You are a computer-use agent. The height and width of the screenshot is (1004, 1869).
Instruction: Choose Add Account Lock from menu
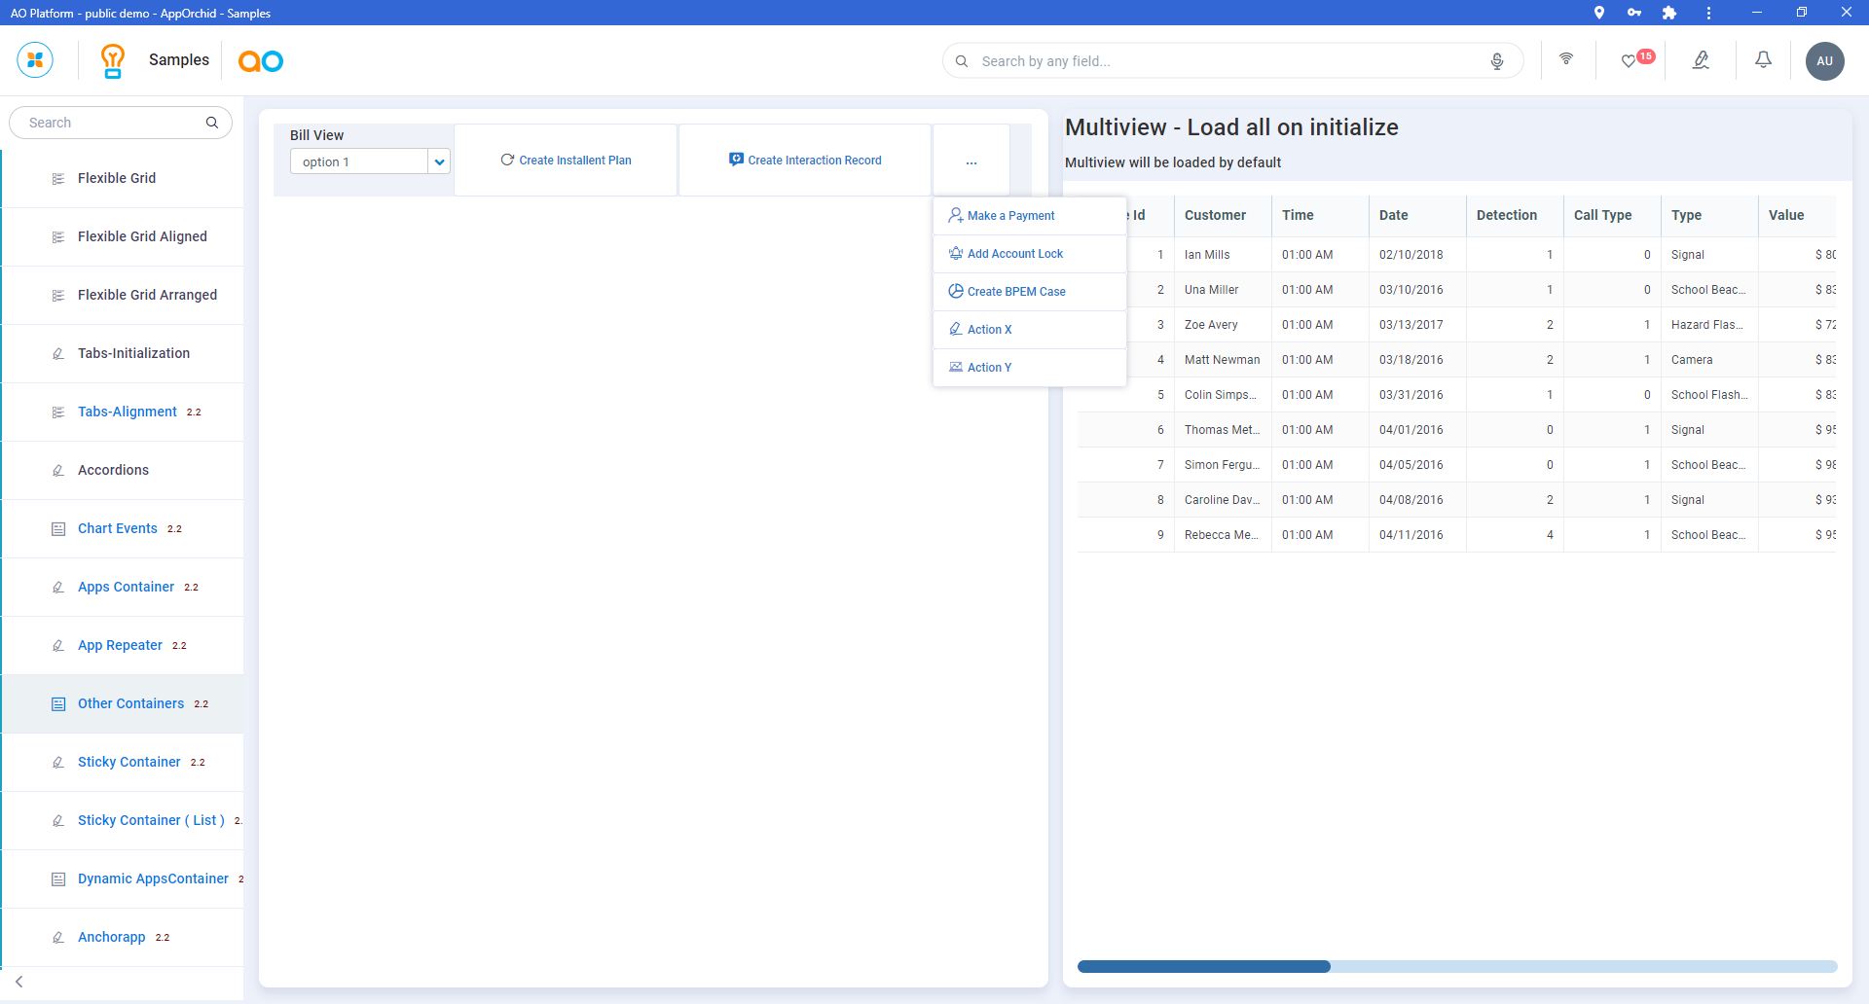point(1014,254)
